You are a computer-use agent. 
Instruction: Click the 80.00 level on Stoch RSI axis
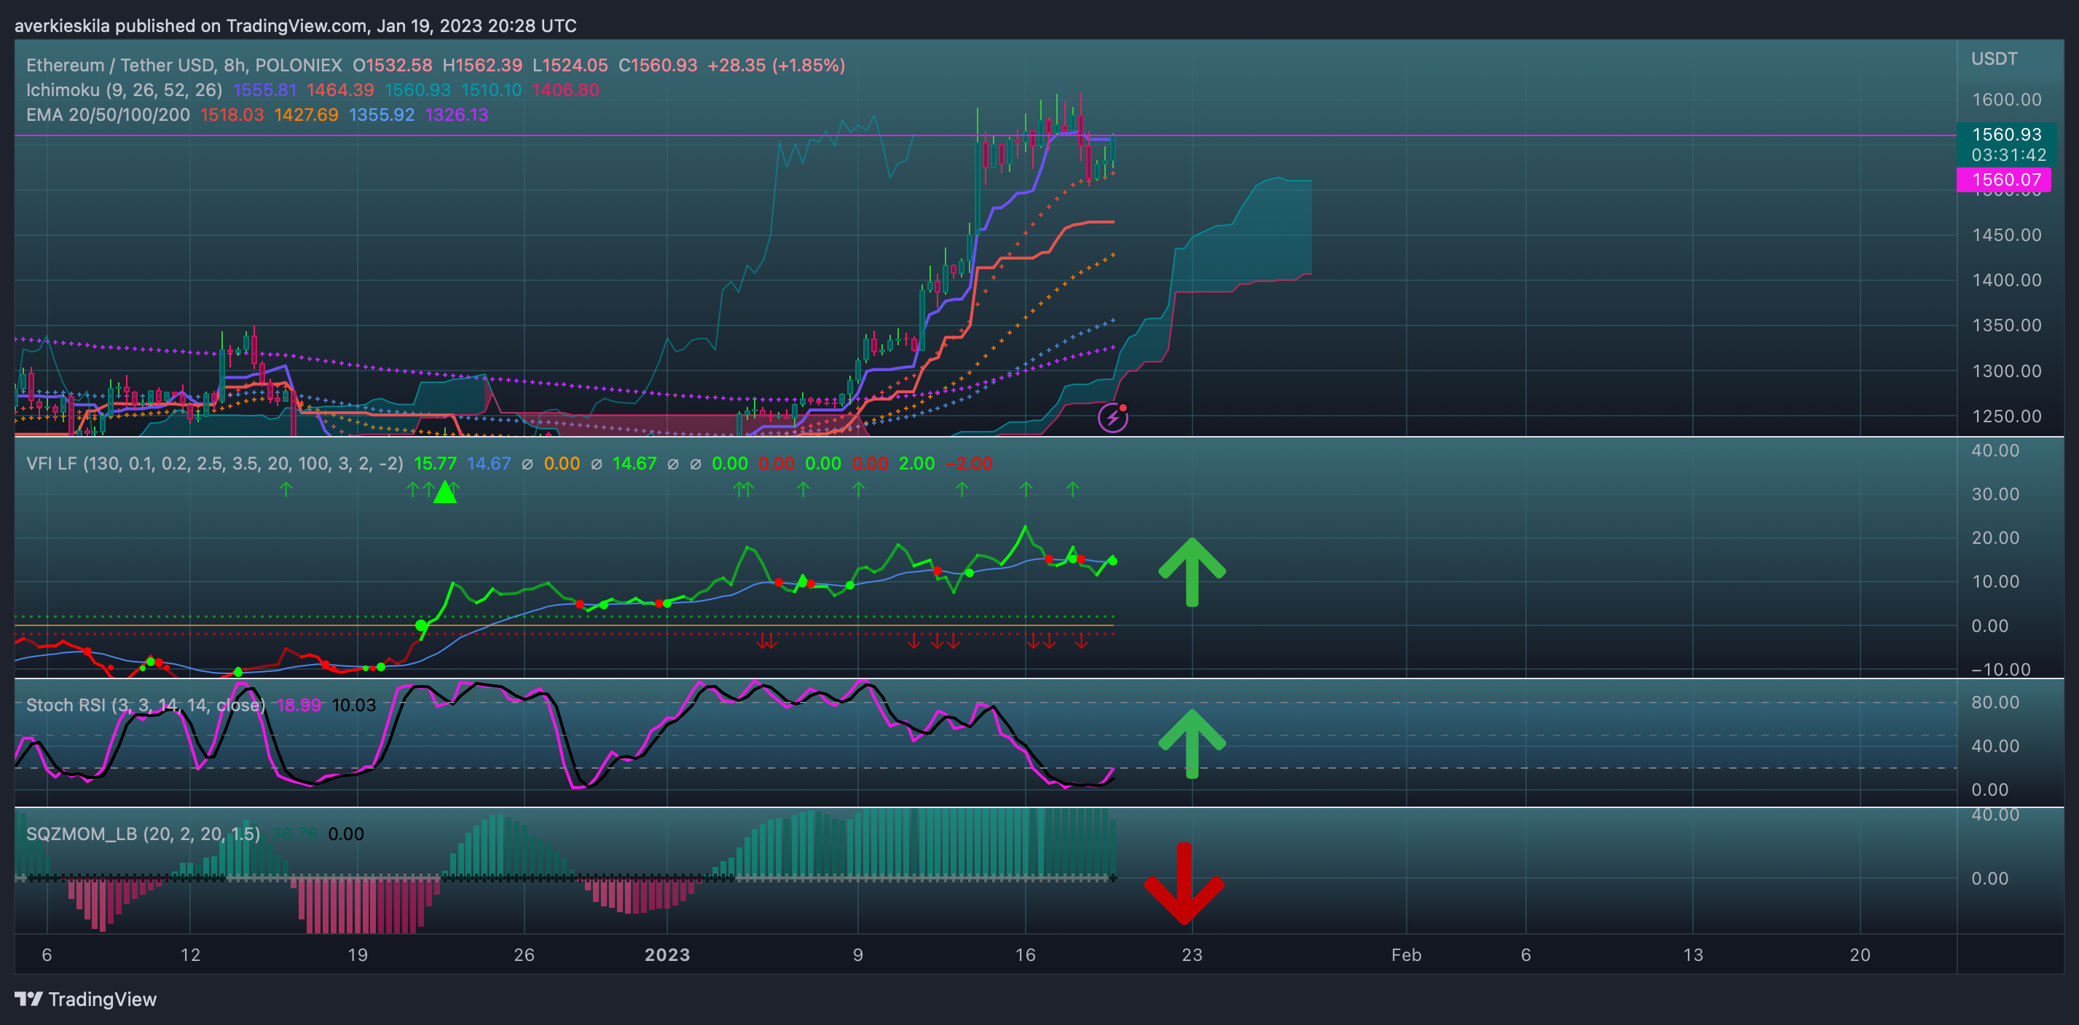(1995, 702)
